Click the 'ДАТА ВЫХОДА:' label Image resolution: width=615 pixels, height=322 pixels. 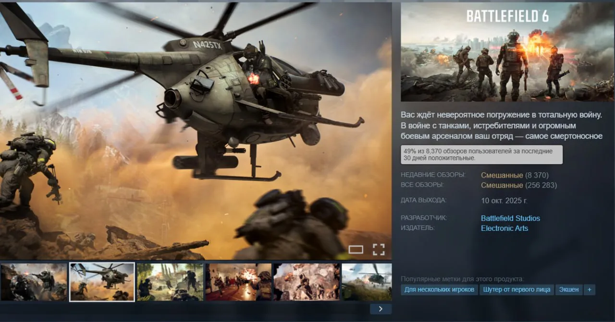point(423,200)
